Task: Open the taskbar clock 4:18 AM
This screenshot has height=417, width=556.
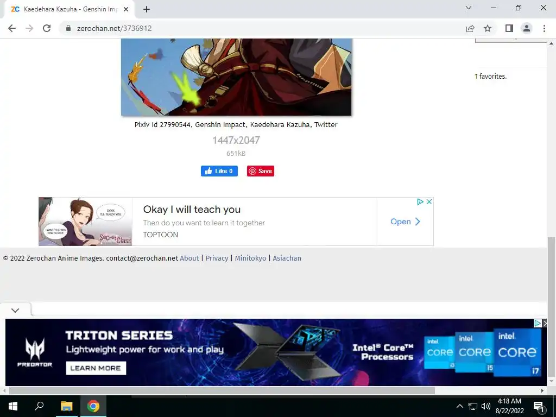Action: pyautogui.click(x=509, y=406)
